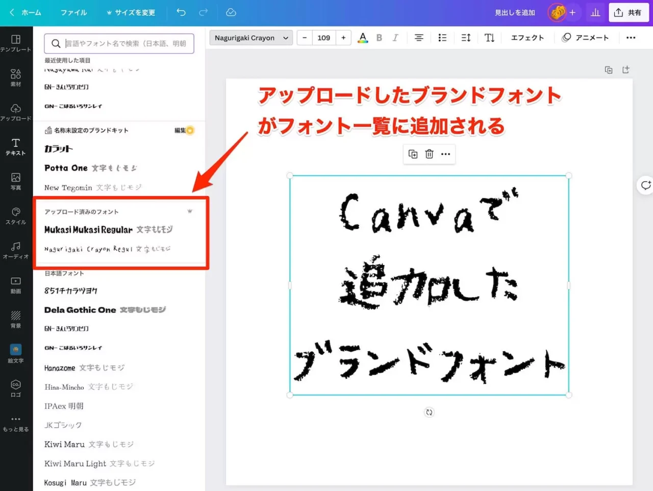Open the エフェクト effects panel
Viewport: 653px width, 491px height.
(528, 38)
